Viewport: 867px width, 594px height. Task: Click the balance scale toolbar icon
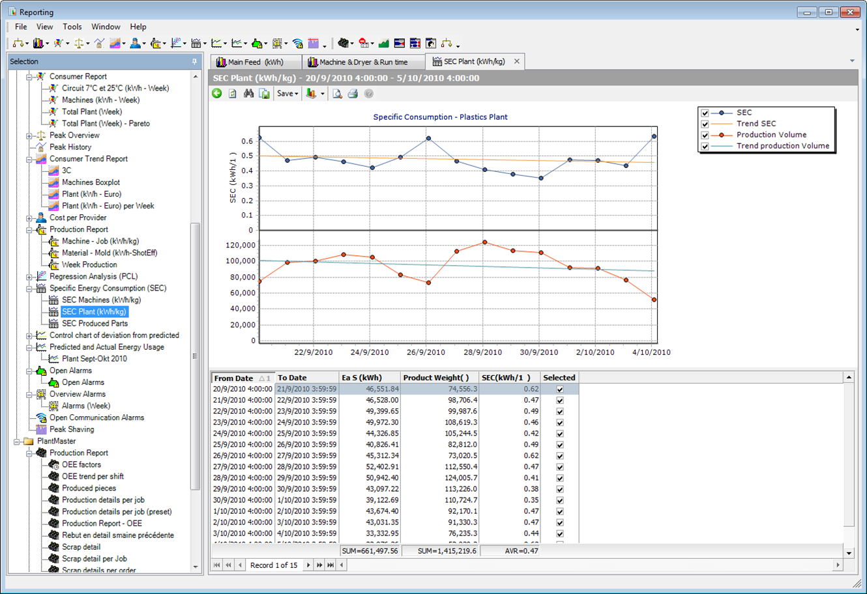coord(79,44)
